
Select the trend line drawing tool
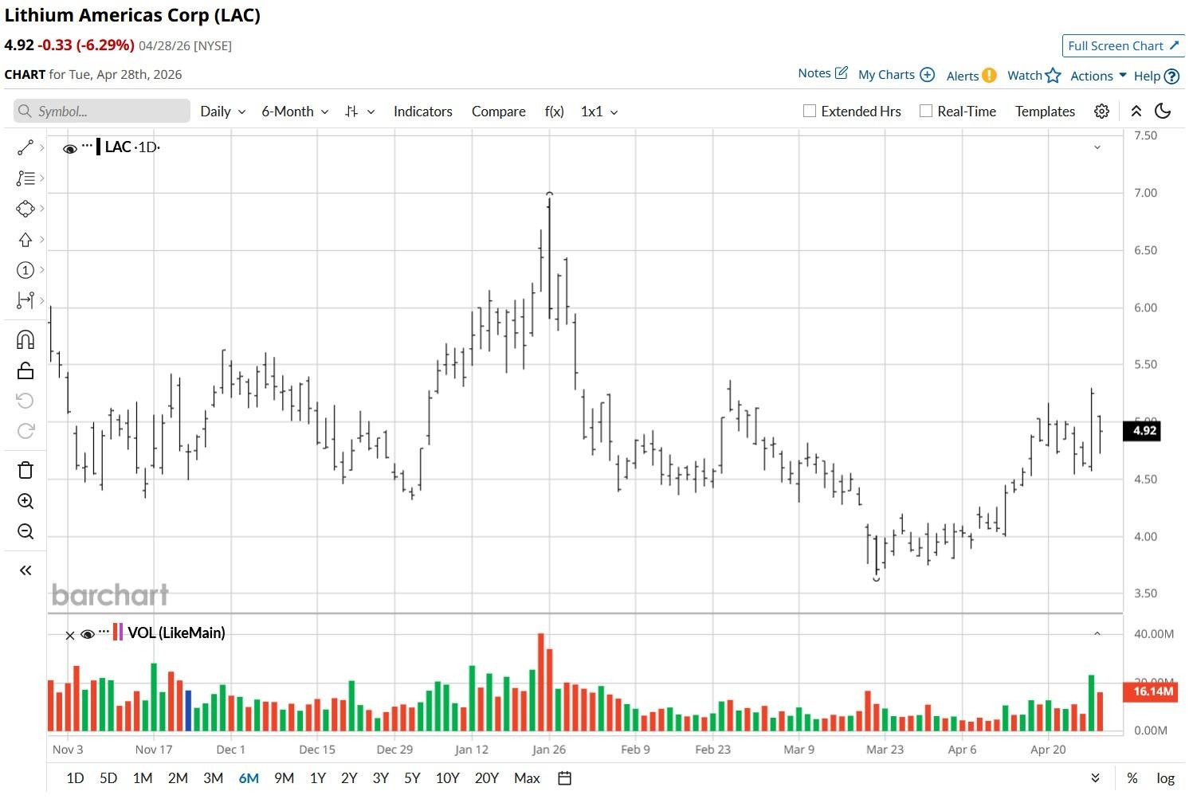pos(26,147)
